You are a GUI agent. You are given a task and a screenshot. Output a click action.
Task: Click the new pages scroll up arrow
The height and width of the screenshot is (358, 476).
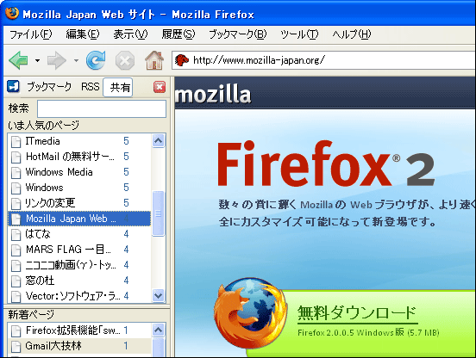[158, 330]
